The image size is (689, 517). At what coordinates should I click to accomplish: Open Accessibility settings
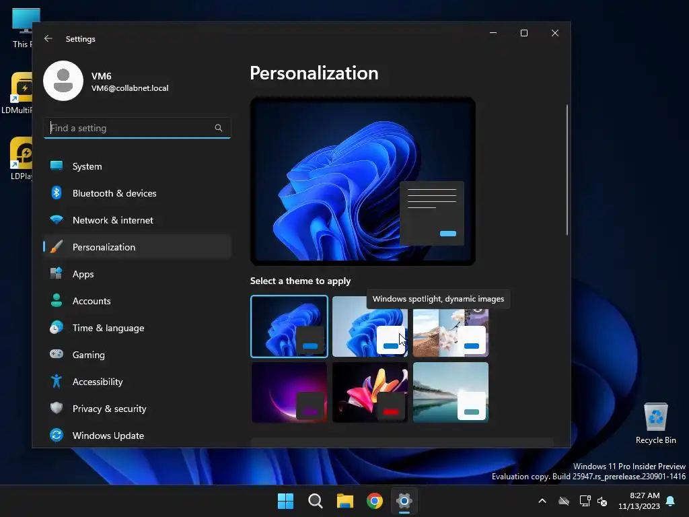point(137,382)
